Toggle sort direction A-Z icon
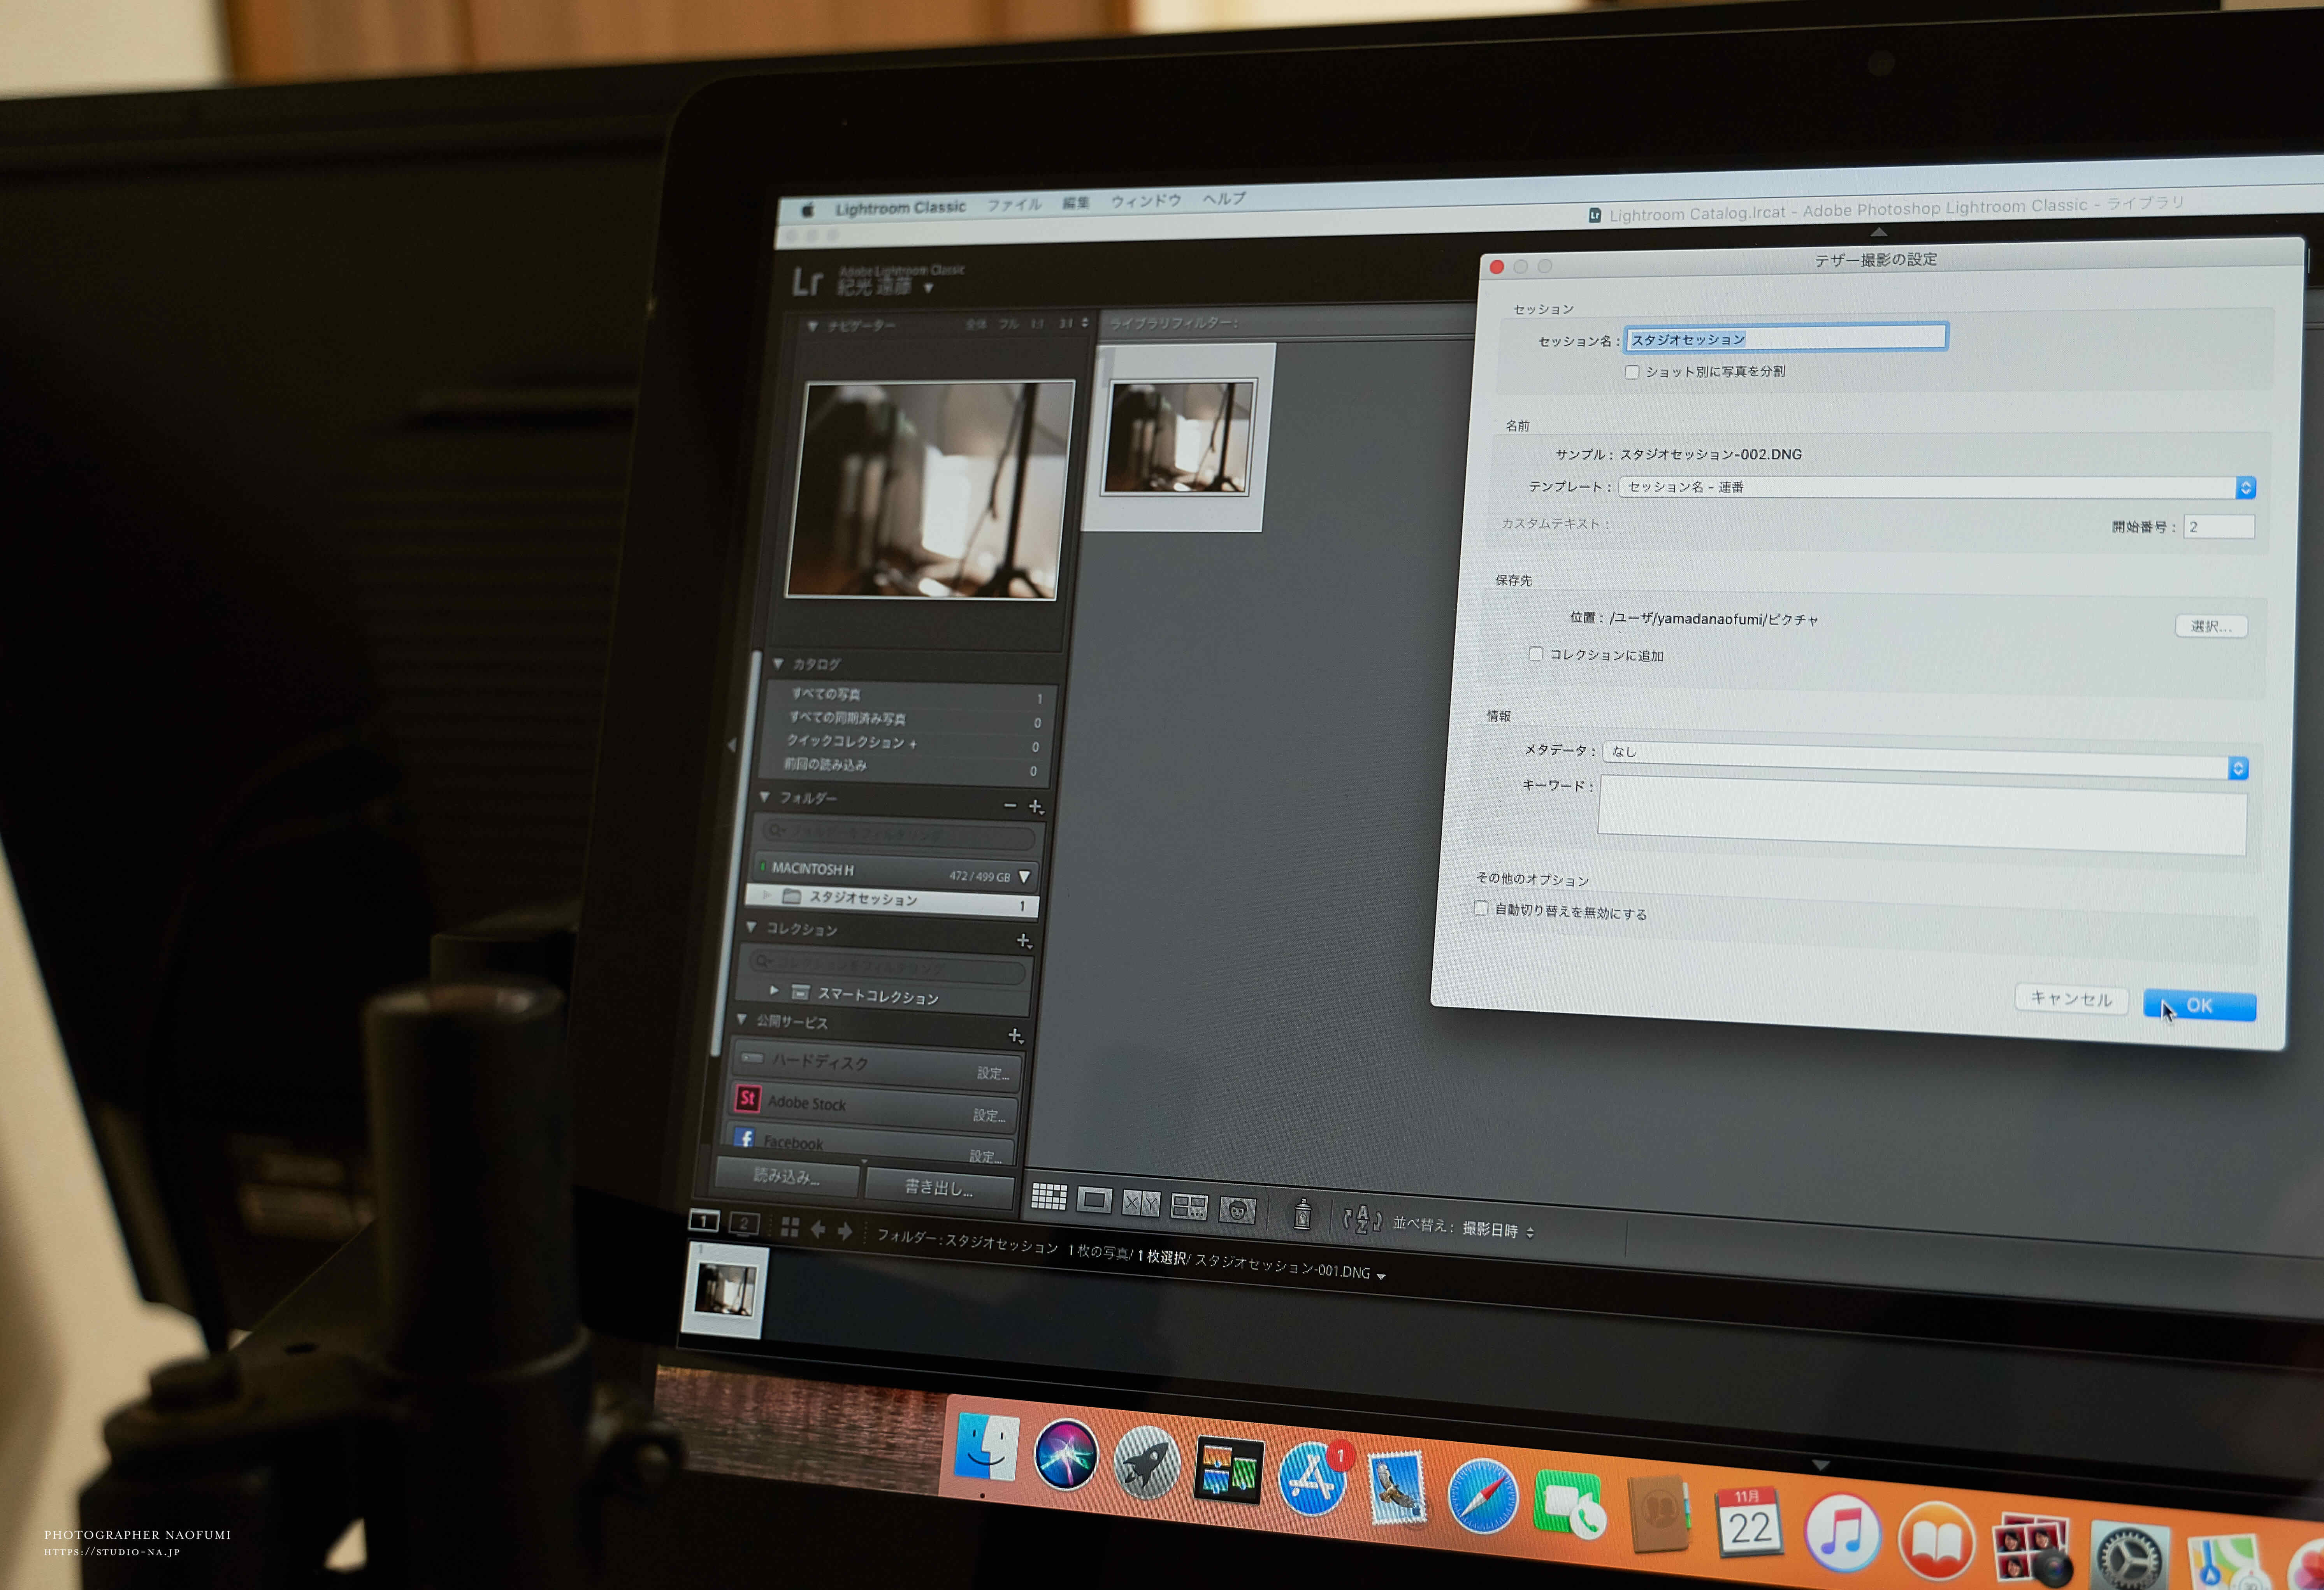Viewport: 2324px width, 1590px height. [x=1361, y=1220]
